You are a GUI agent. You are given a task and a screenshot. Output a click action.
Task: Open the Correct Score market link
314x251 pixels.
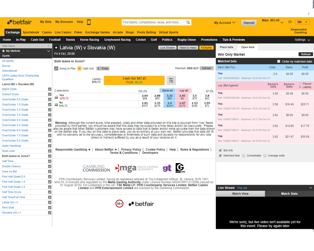tap(10, 94)
